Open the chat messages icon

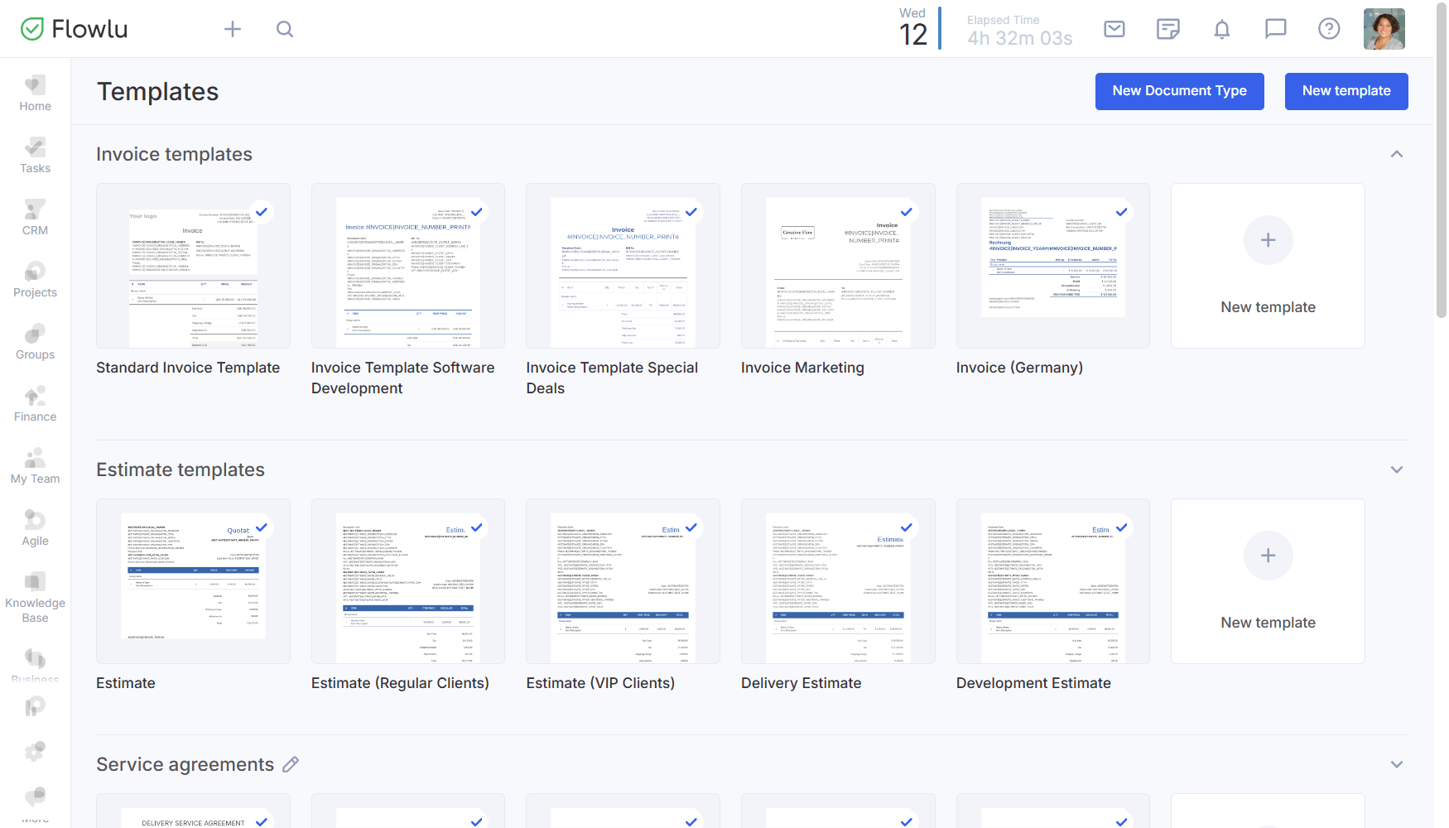click(x=1275, y=29)
